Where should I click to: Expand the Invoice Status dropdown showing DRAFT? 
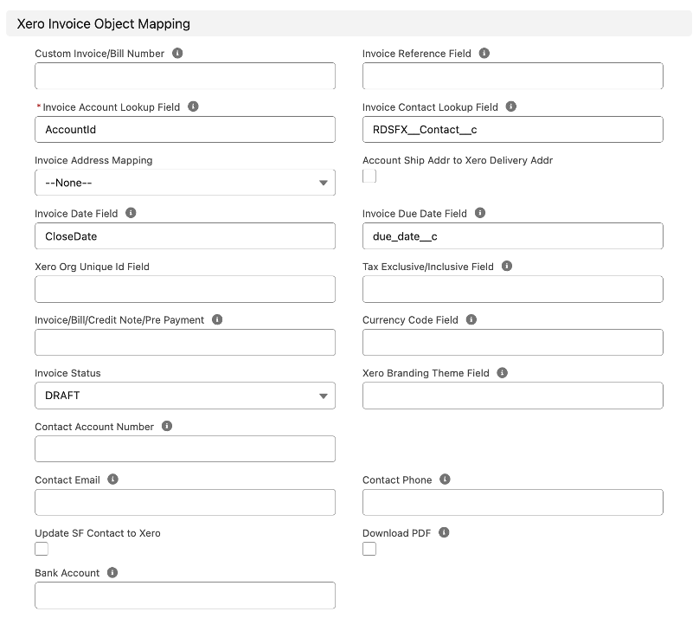pos(184,396)
